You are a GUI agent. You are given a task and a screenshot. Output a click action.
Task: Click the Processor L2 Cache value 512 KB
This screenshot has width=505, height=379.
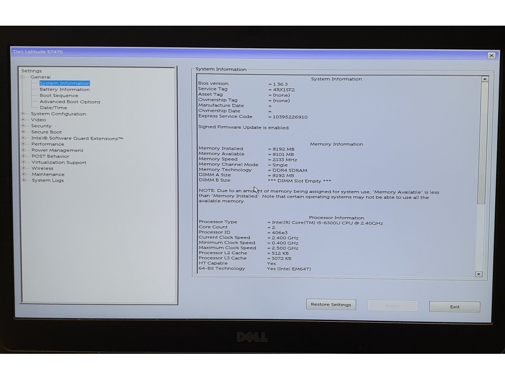click(280, 253)
